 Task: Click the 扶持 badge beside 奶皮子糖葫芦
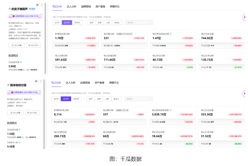coord(32,9)
